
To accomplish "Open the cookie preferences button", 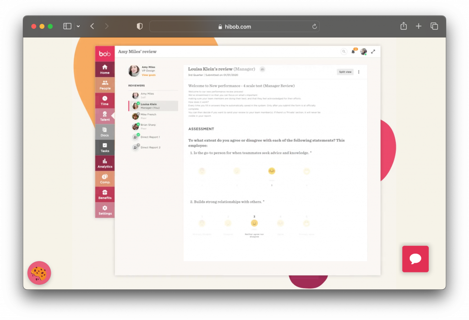I will coord(39,273).
